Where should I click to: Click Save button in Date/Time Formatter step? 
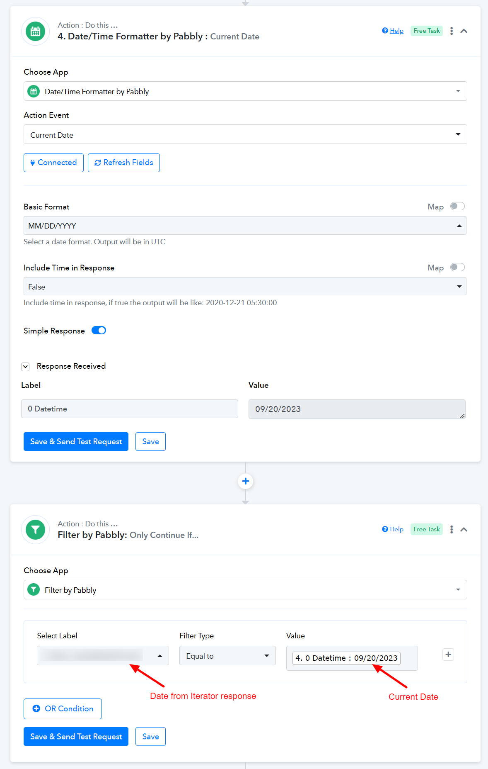pyautogui.click(x=150, y=442)
